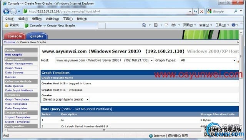Click the Refresh icon beside address bar
Screen dimensions: 246x140
point(195,11)
